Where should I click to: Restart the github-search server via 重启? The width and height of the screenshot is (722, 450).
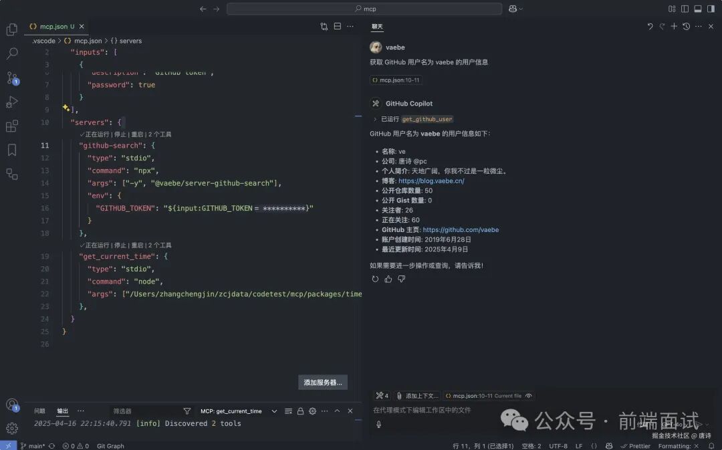point(137,134)
